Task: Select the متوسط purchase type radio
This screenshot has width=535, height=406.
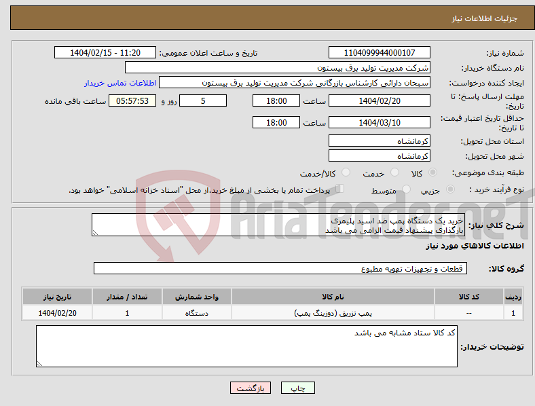Action: [407, 189]
